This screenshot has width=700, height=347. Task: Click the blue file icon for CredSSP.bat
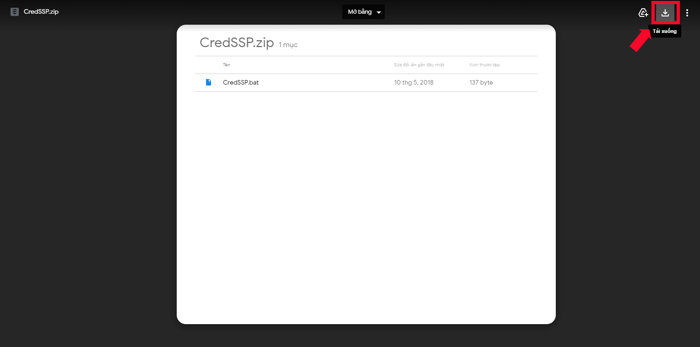coord(208,83)
